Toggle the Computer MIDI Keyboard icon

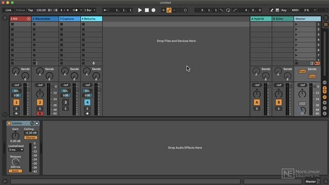click(x=277, y=10)
